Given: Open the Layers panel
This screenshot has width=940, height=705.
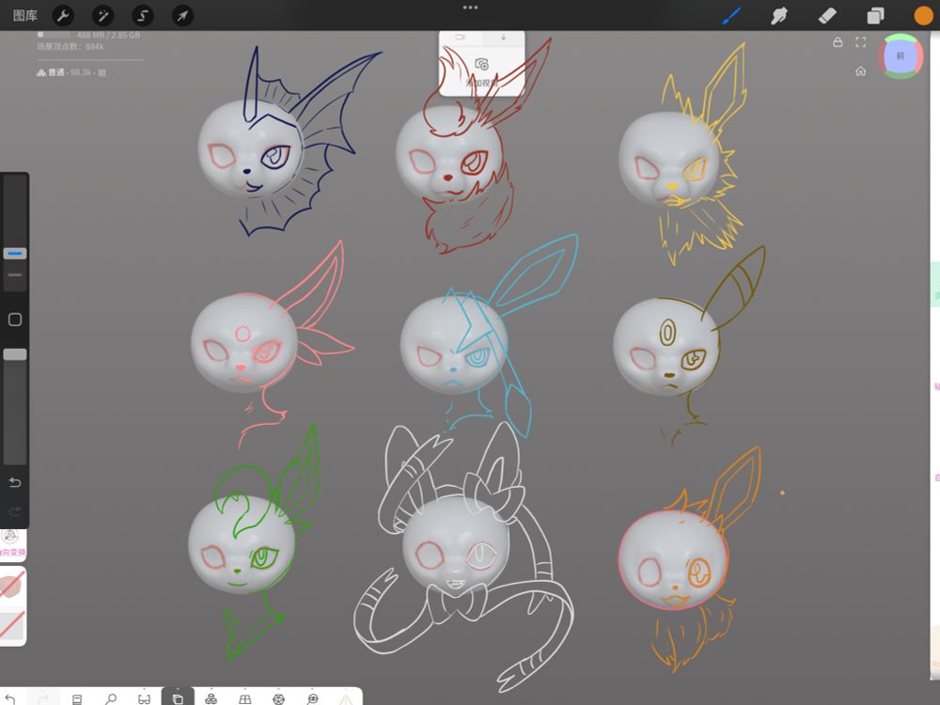Looking at the screenshot, I should 875,16.
